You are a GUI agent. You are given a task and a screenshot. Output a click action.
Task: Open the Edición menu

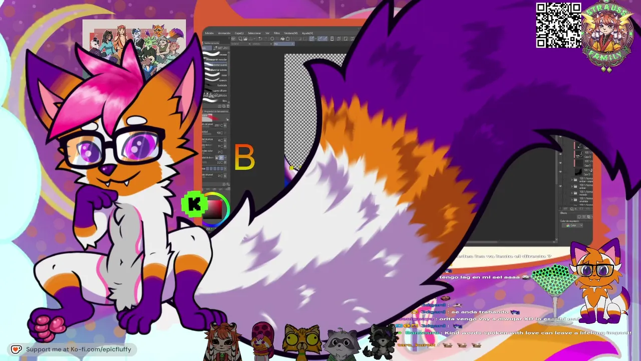(209, 33)
